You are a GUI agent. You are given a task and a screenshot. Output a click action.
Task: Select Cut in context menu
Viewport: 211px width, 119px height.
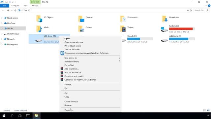coord(90,93)
